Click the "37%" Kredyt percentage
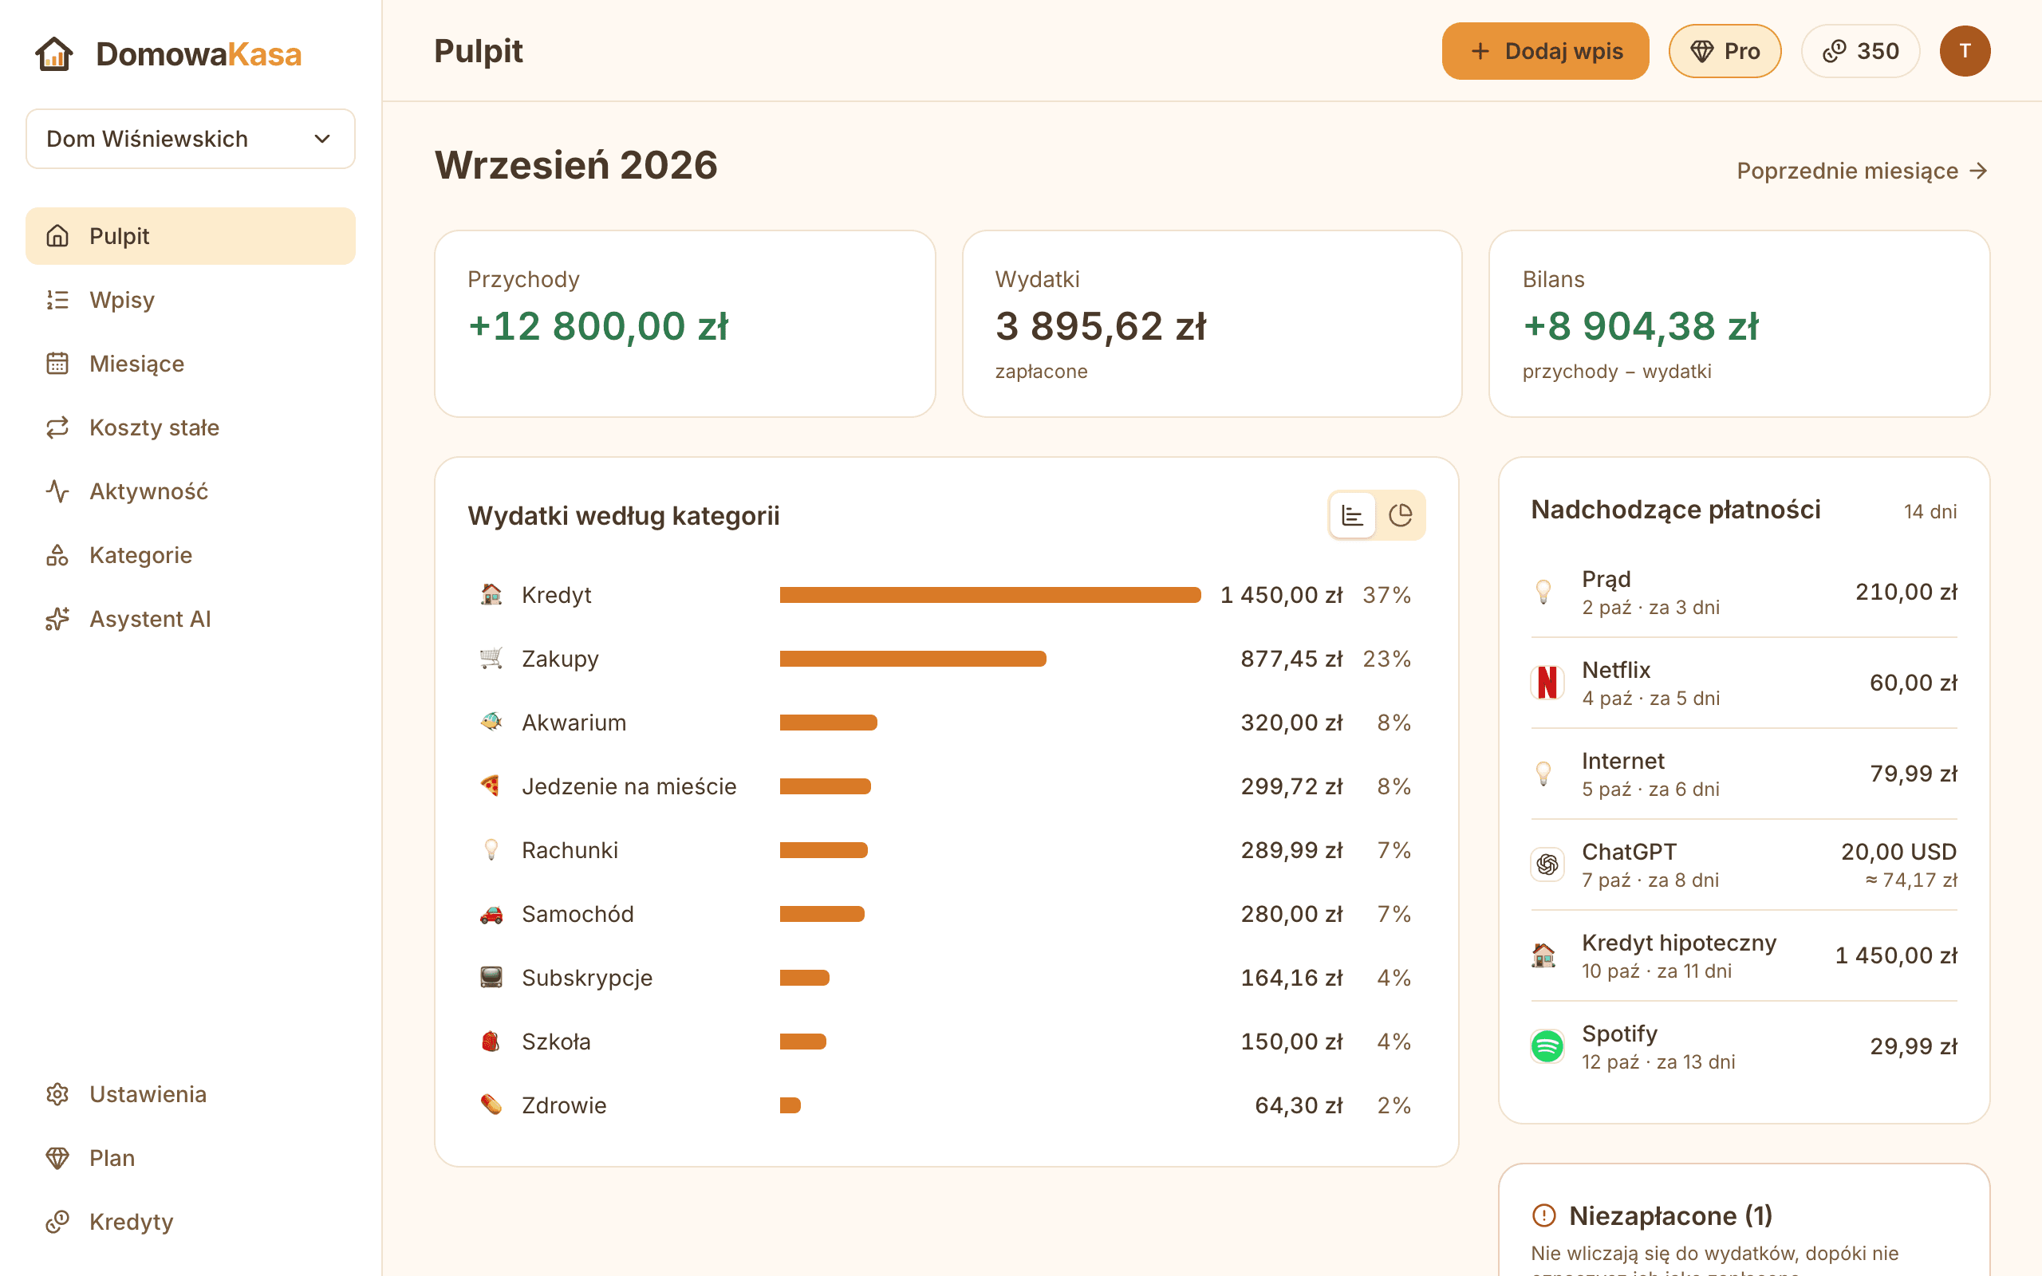The width and height of the screenshot is (2042, 1276). [1386, 595]
